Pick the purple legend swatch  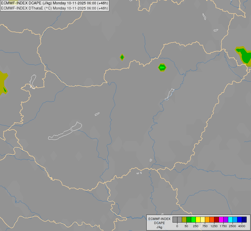[x=226, y=219]
